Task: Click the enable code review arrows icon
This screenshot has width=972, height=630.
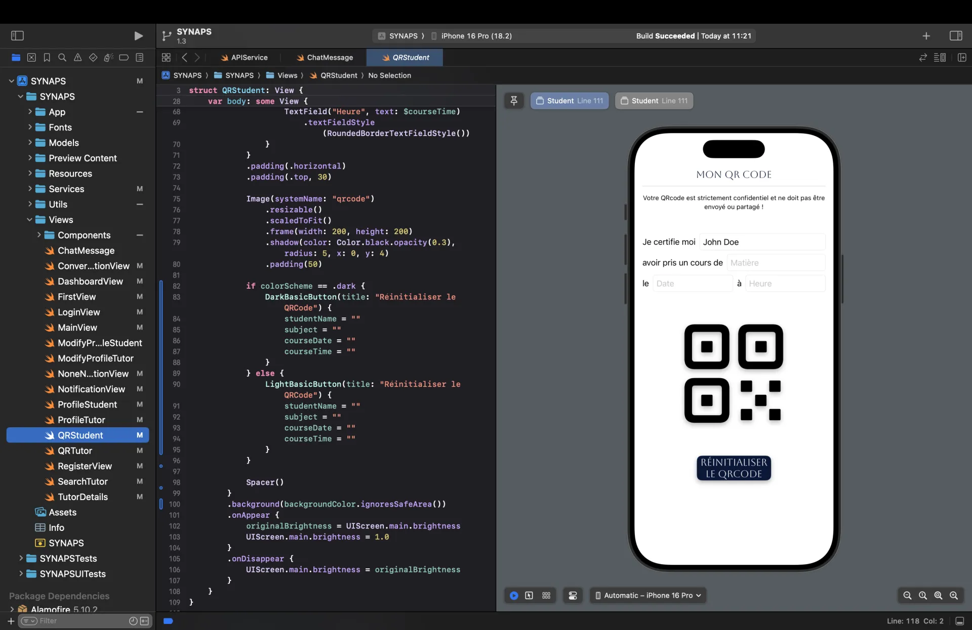Action: point(923,58)
